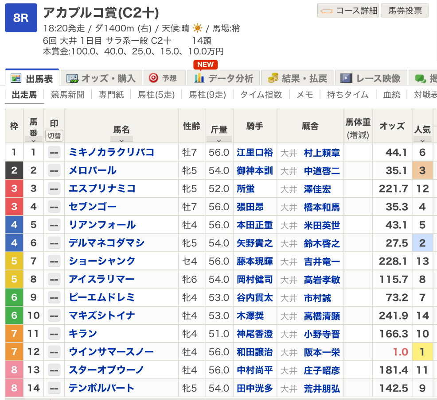The image size is (437, 400).
Task: Click the 8R race number badge
Action: [x=21, y=18]
